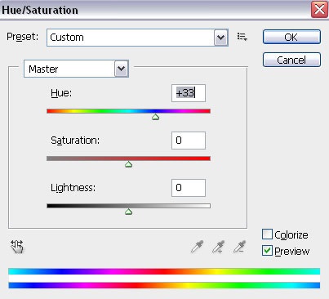Click the Hue value field showing +33
Image resolution: width=329 pixels, height=299 pixels.
coord(189,93)
